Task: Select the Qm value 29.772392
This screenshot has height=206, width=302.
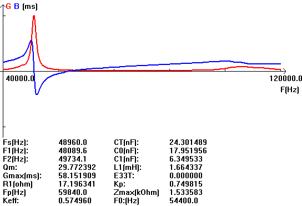Action: pos(77,167)
